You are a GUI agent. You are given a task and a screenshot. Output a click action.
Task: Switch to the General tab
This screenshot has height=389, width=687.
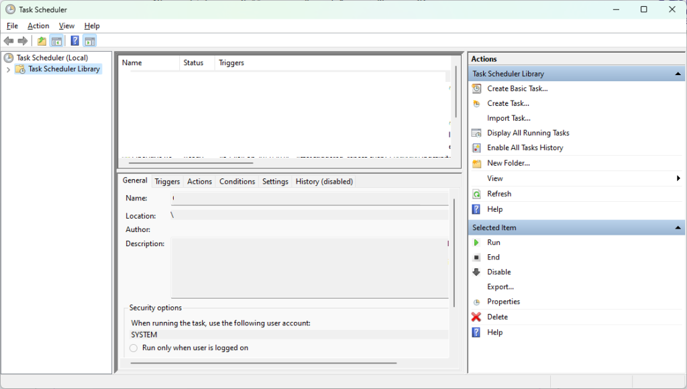[x=135, y=180]
